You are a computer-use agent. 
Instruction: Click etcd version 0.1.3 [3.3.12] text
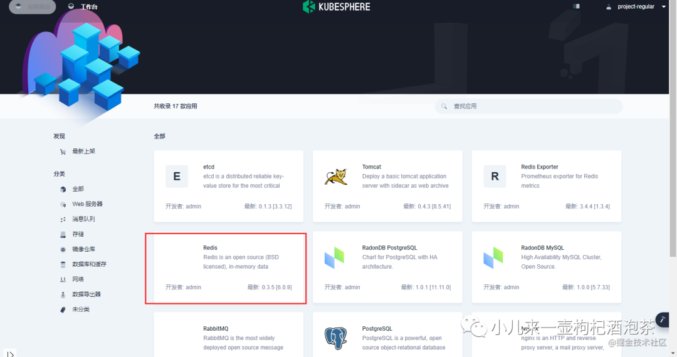tap(268, 207)
